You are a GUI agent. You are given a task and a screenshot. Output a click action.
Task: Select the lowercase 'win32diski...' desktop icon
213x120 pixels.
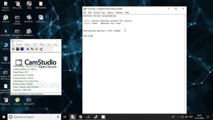click(29, 19)
